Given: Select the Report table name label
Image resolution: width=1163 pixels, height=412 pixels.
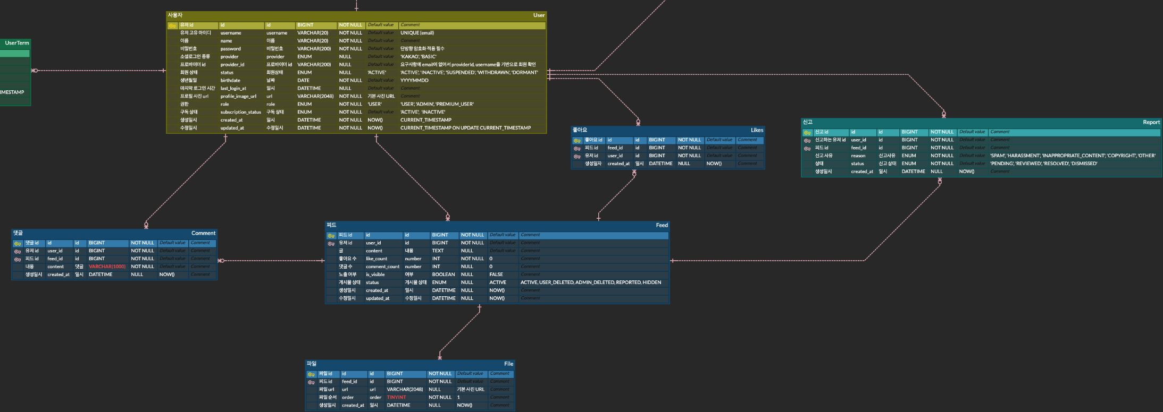Looking at the screenshot, I should [1151, 122].
